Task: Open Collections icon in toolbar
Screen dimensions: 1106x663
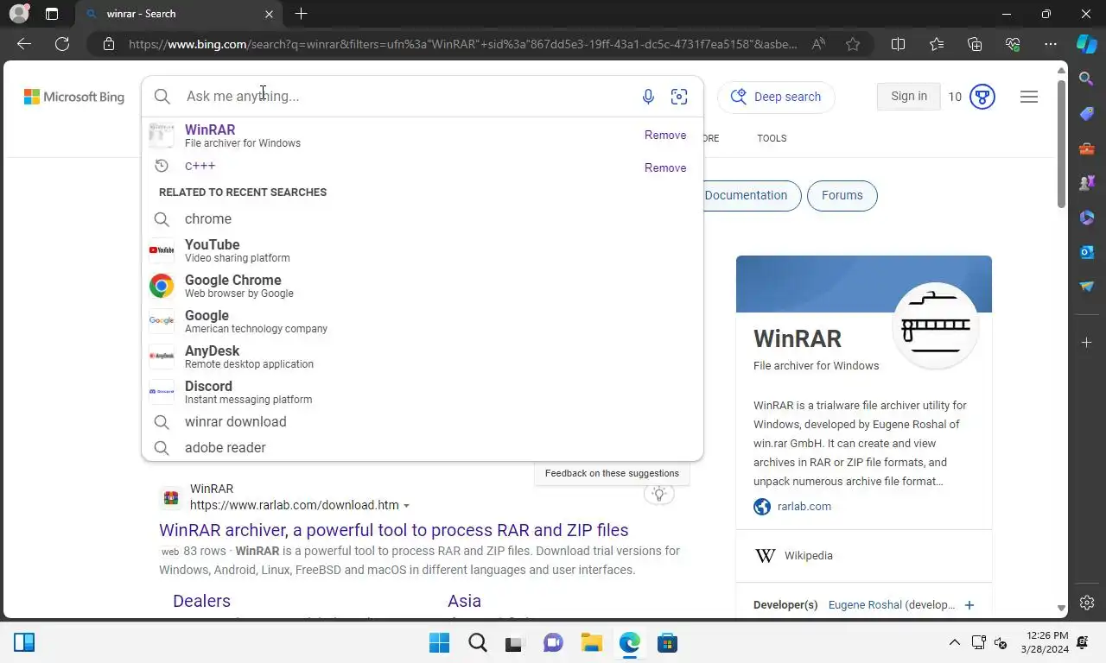Action: 975,44
